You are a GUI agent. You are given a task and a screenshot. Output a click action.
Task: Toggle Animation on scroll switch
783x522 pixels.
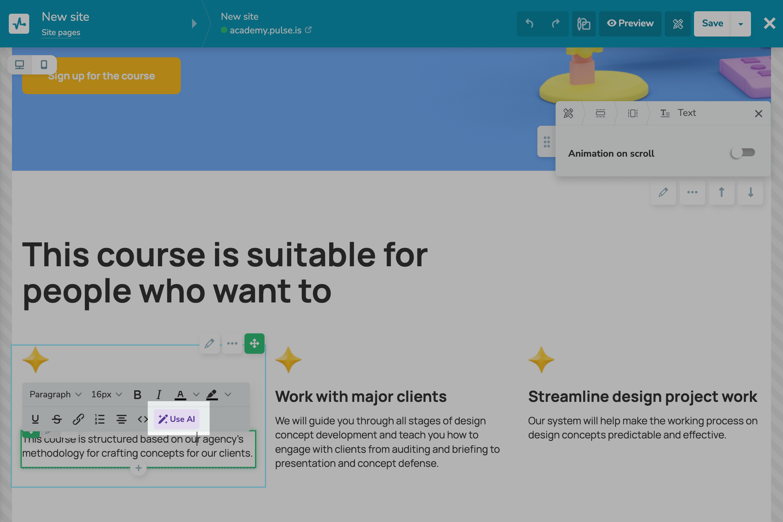click(x=743, y=153)
